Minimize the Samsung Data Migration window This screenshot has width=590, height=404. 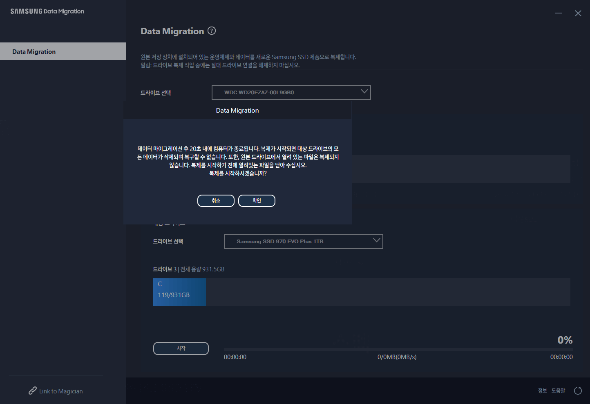pyautogui.click(x=559, y=13)
